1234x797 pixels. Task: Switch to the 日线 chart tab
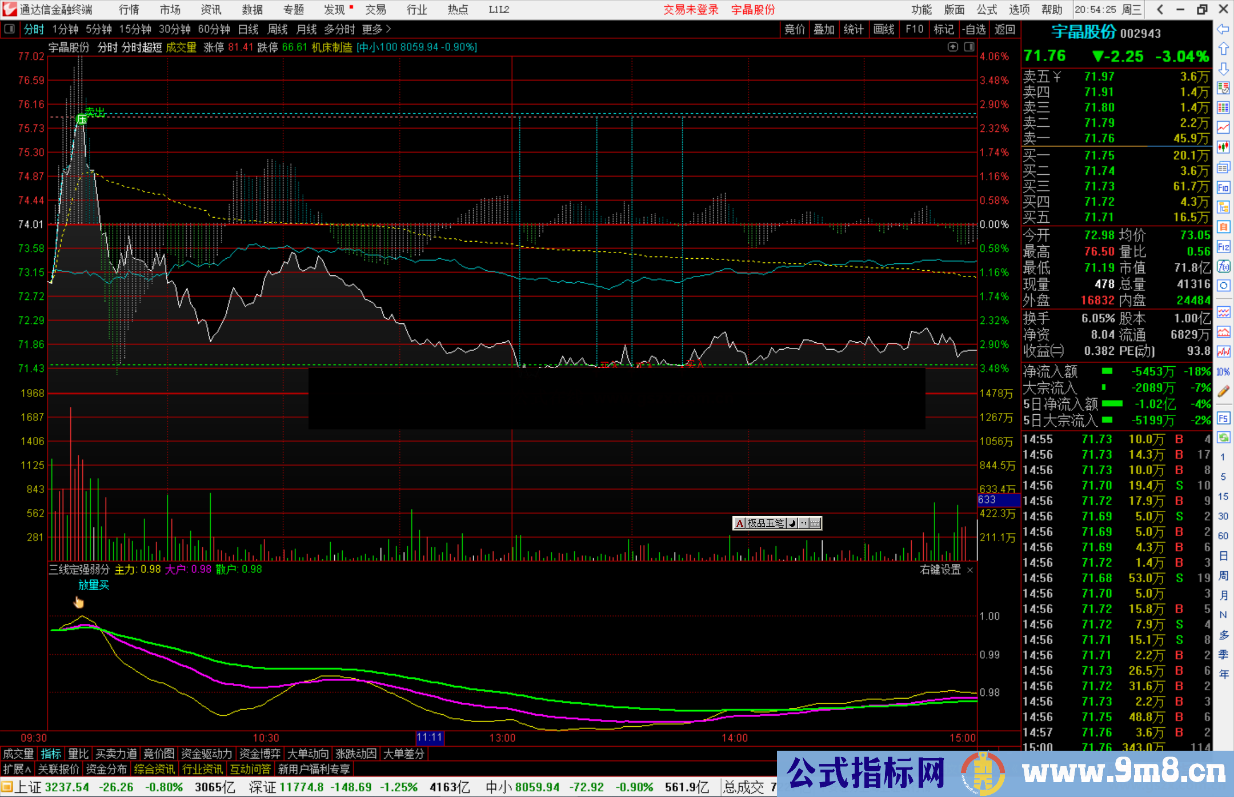point(248,29)
